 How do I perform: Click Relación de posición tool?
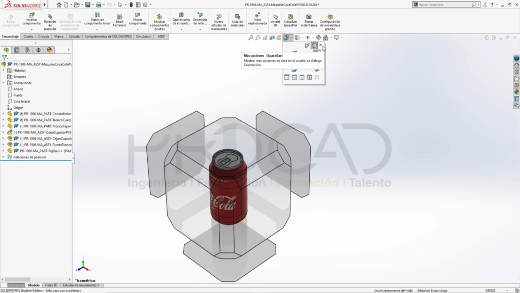[50, 22]
